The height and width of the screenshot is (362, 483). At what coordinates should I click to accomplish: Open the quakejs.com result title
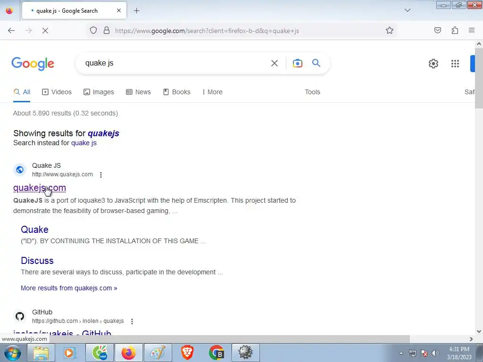[40, 188]
